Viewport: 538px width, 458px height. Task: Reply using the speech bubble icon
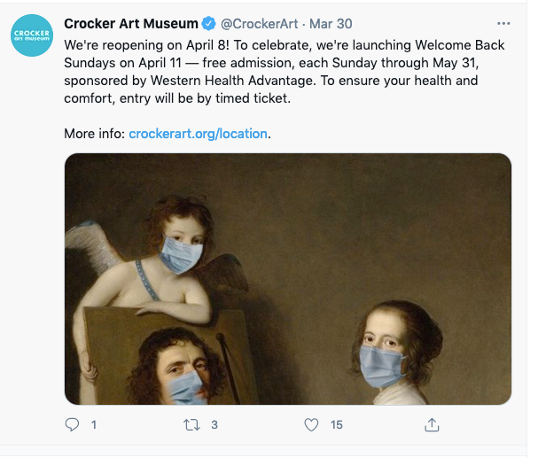point(74,425)
